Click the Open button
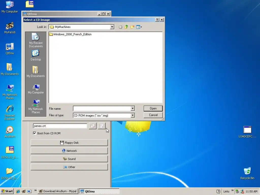260x195 pixels. click(x=153, y=108)
